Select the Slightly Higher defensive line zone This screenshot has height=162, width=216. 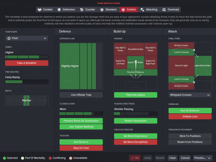(x=70, y=66)
